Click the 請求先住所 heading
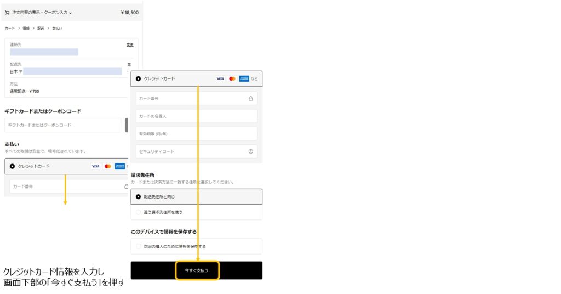Viewport: 561px width, 294px height. click(x=142, y=175)
